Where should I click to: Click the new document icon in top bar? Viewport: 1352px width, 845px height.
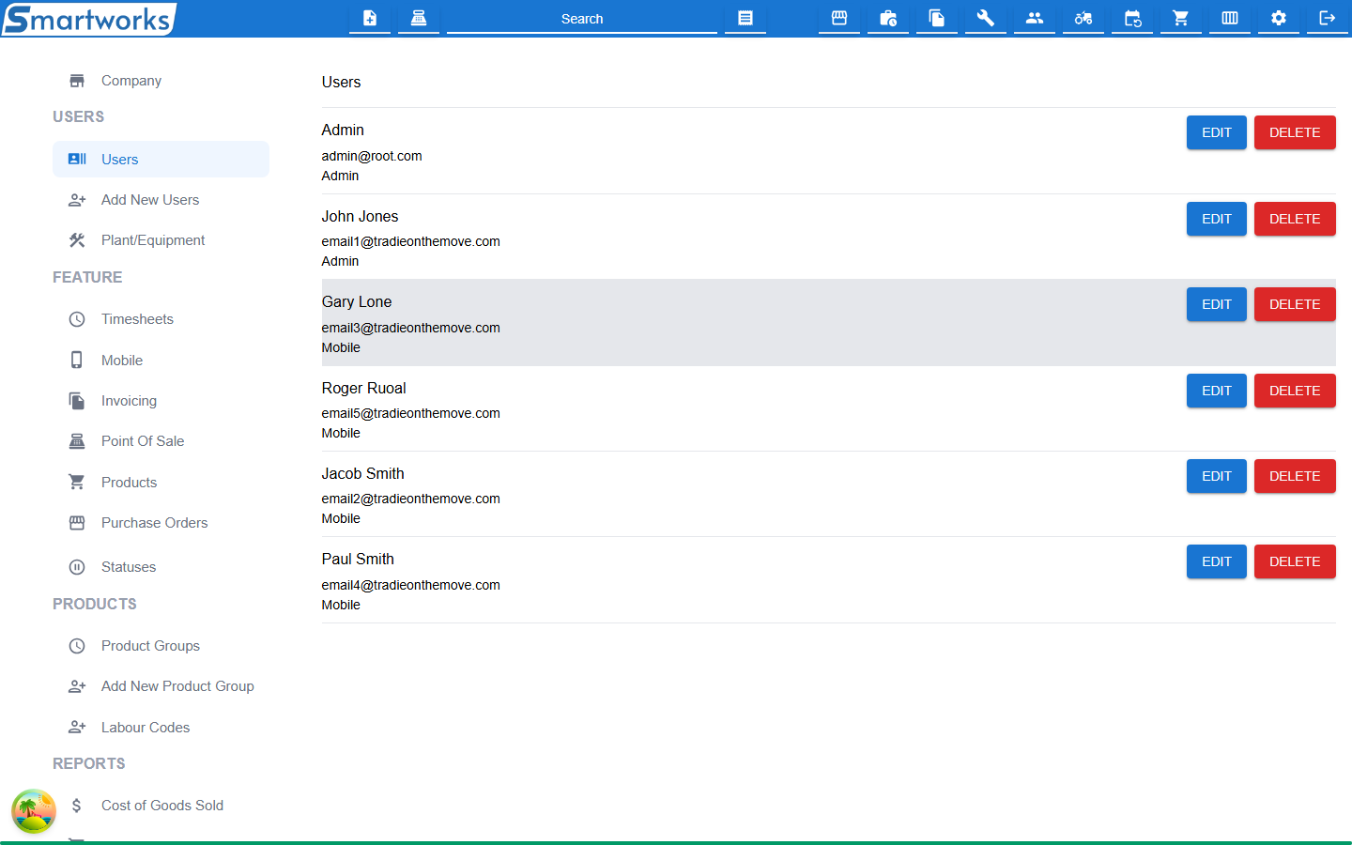[x=370, y=18]
